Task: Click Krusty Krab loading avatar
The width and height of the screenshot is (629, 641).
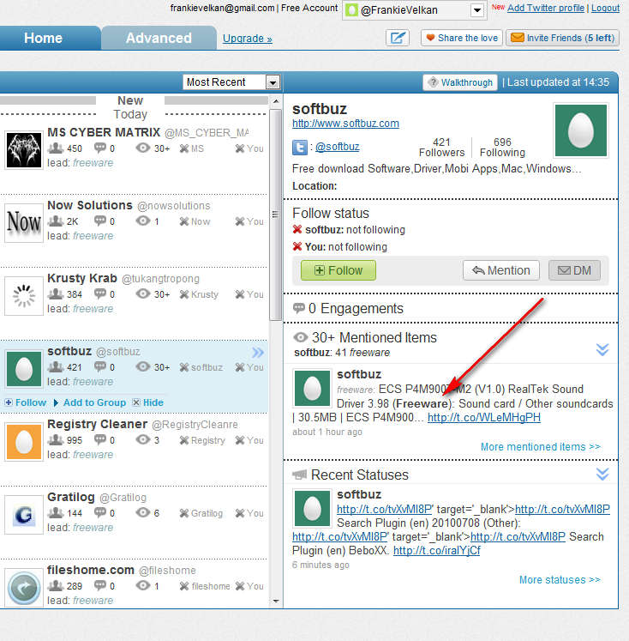Action: coord(24,295)
